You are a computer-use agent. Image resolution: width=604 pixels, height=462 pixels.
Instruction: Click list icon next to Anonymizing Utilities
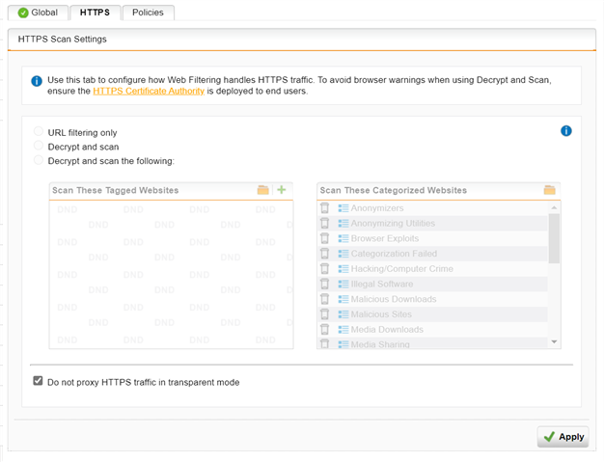[343, 224]
